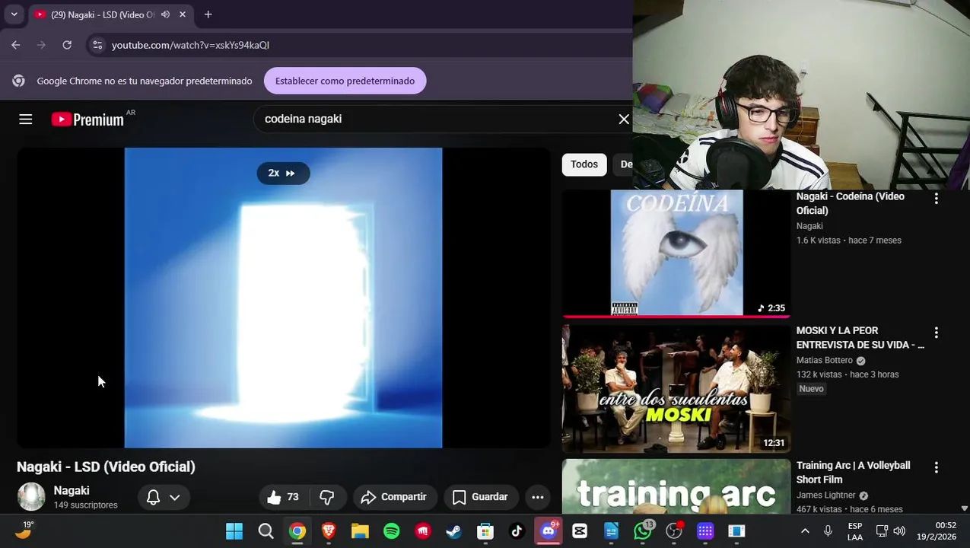This screenshot has width=970, height=548.
Task: Open the tab search dropdown arrow
Action: tap(14, 14)
